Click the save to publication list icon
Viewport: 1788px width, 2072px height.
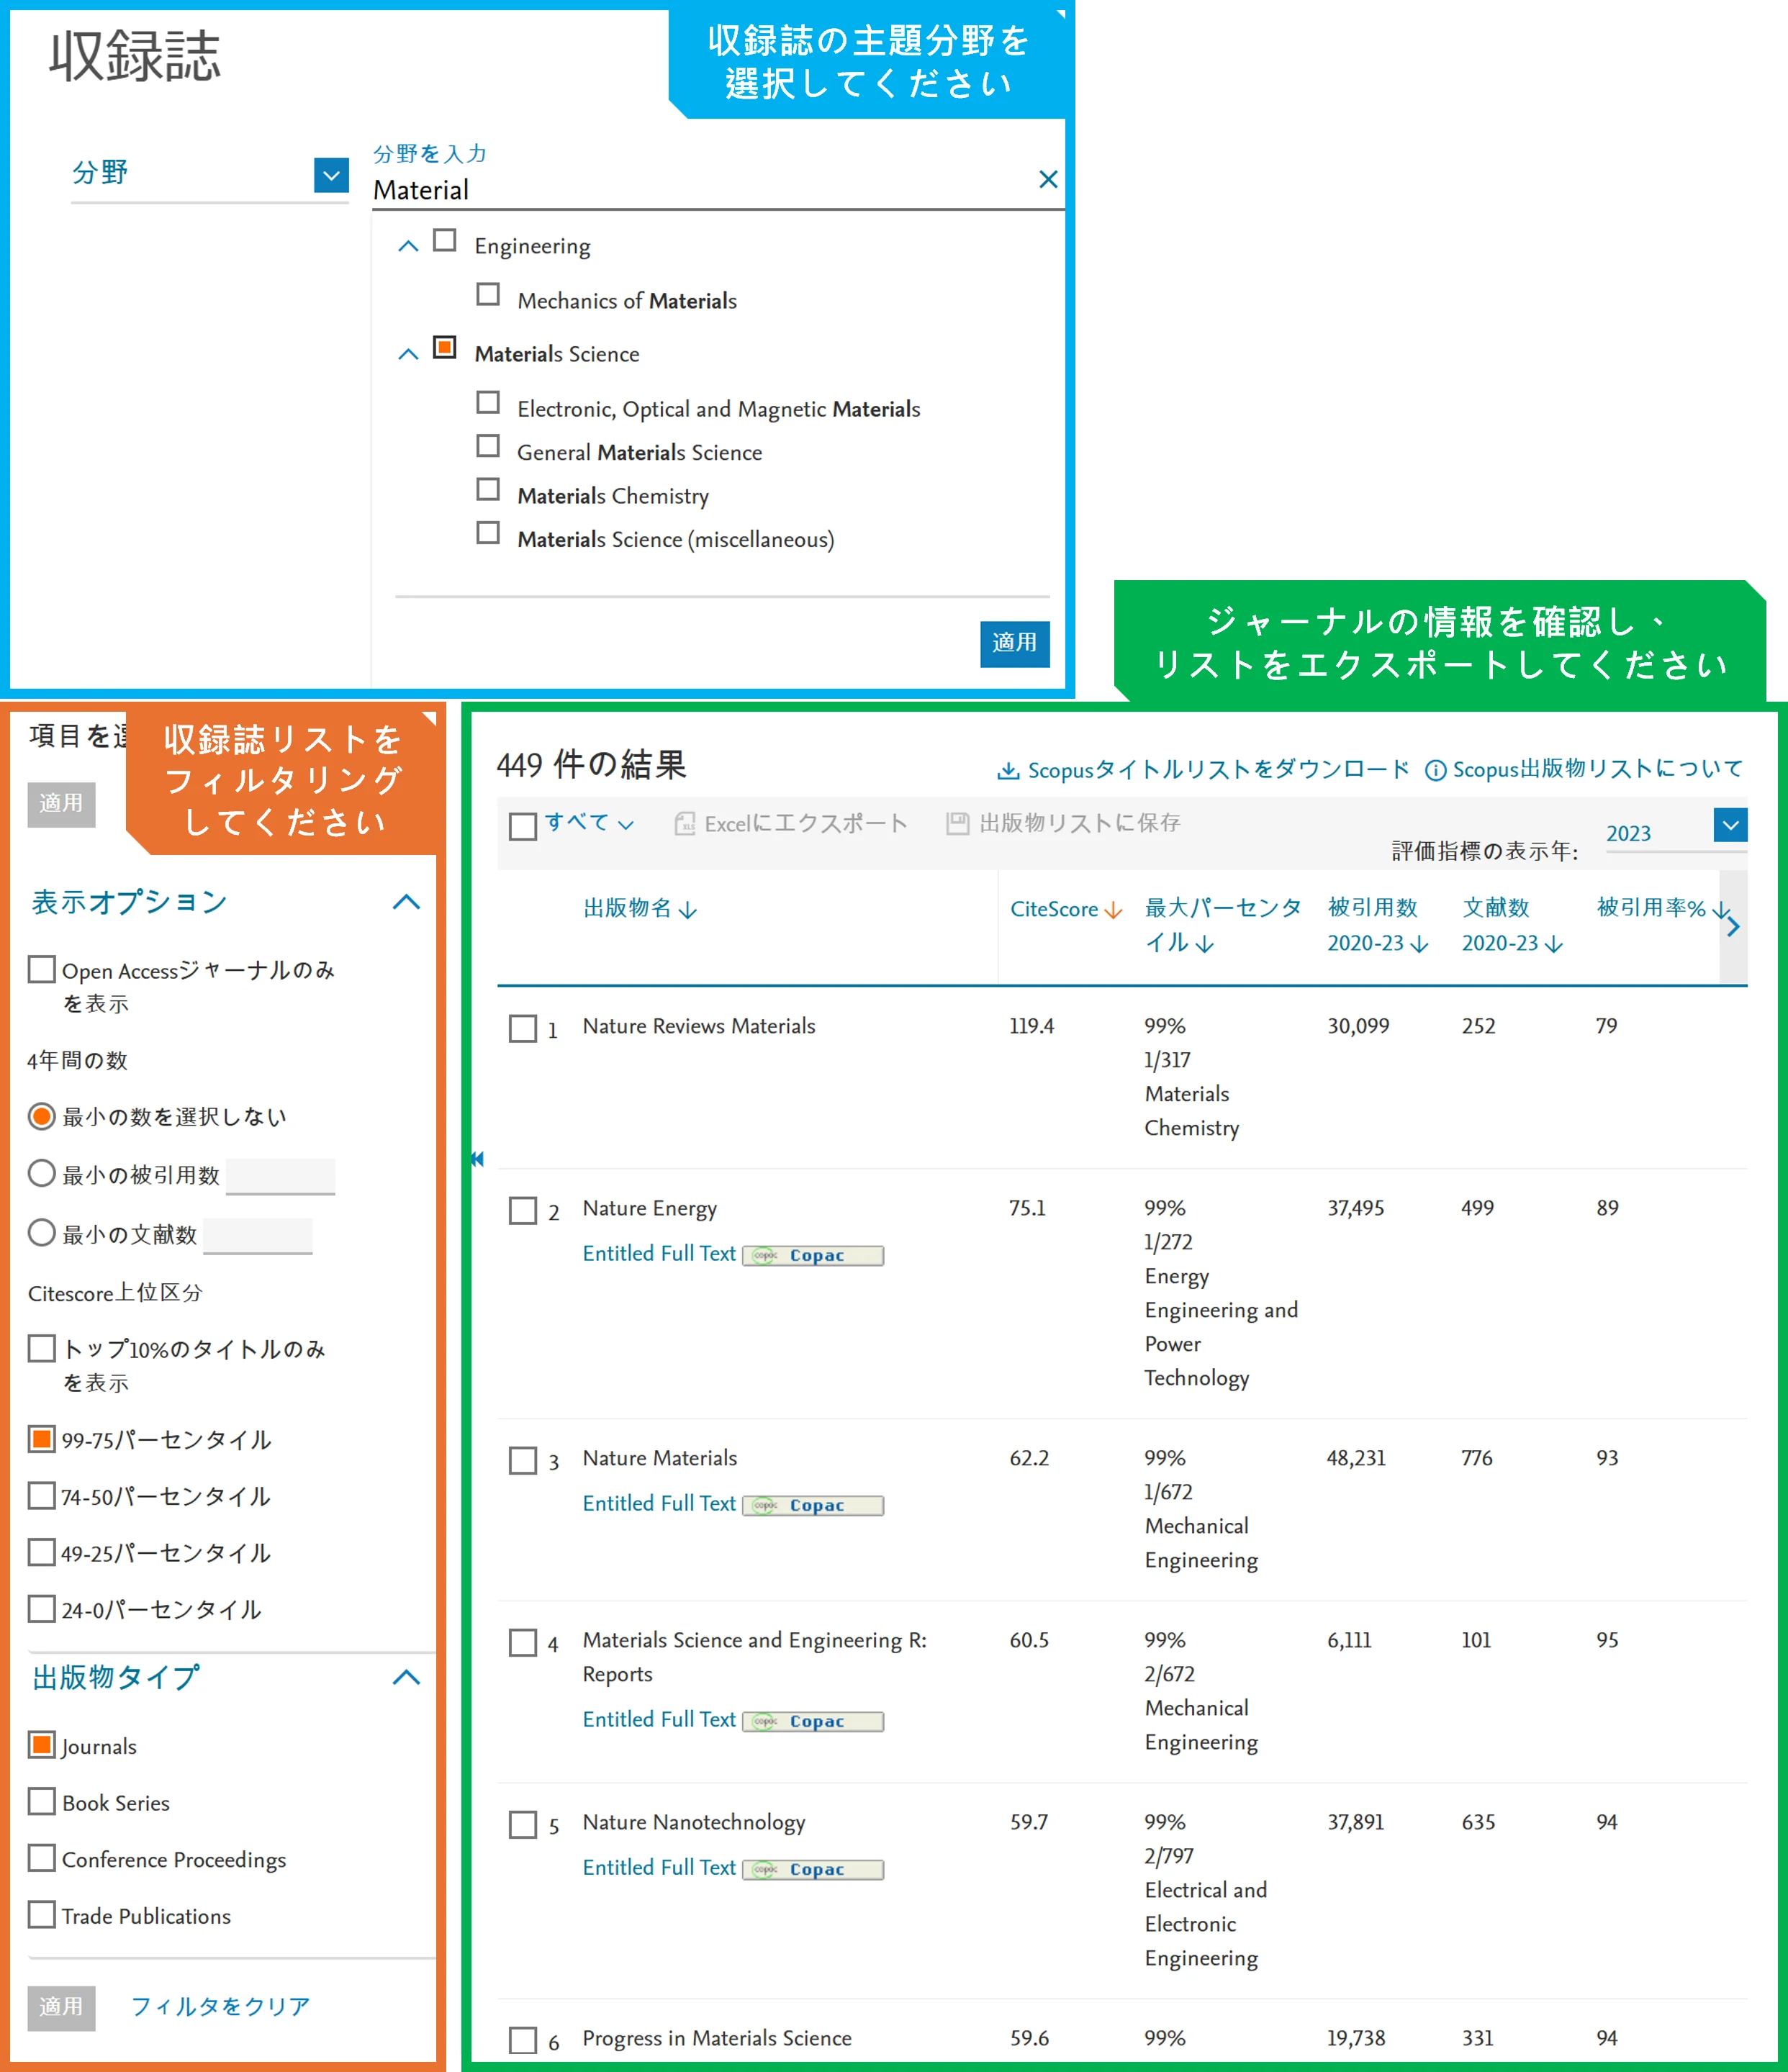[957, 823]
